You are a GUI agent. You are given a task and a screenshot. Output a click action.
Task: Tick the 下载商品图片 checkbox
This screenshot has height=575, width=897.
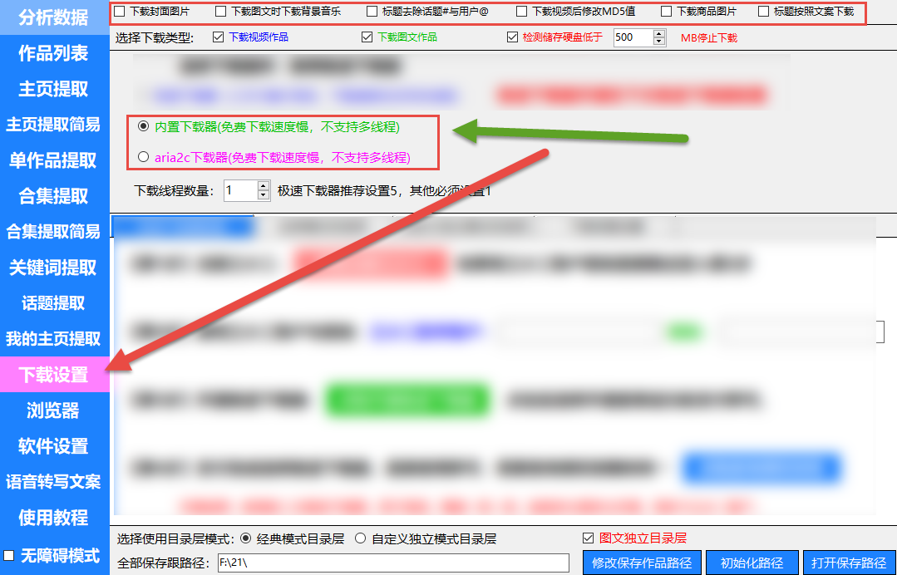point(667,12)
